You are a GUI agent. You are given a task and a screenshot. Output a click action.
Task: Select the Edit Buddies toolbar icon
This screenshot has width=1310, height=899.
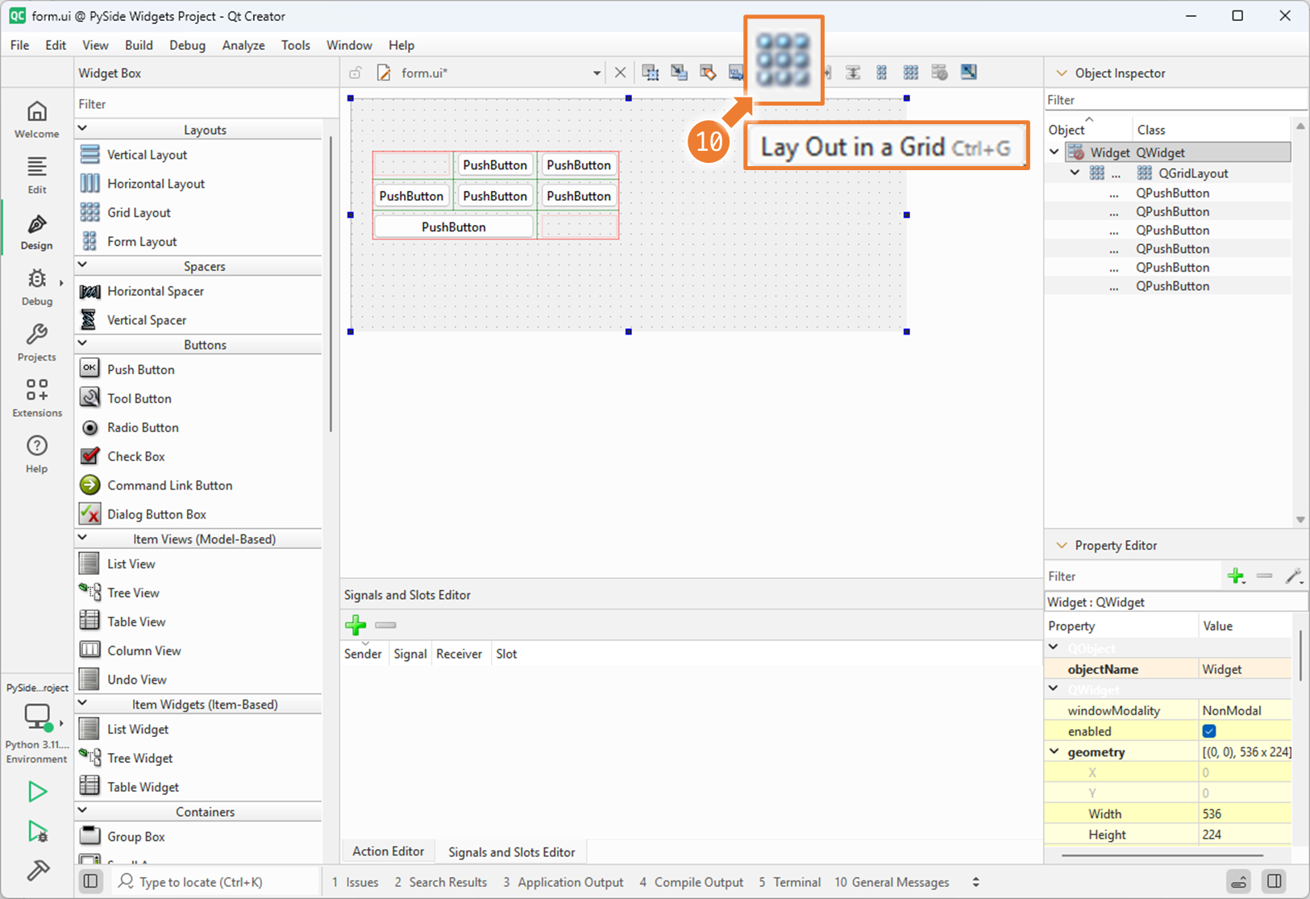click(708, 73)
